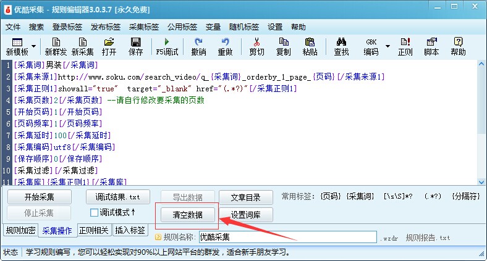The image size is (487, 261).
Task: Cut using the 剪切 scissors icon
Action: coord(256,42)
